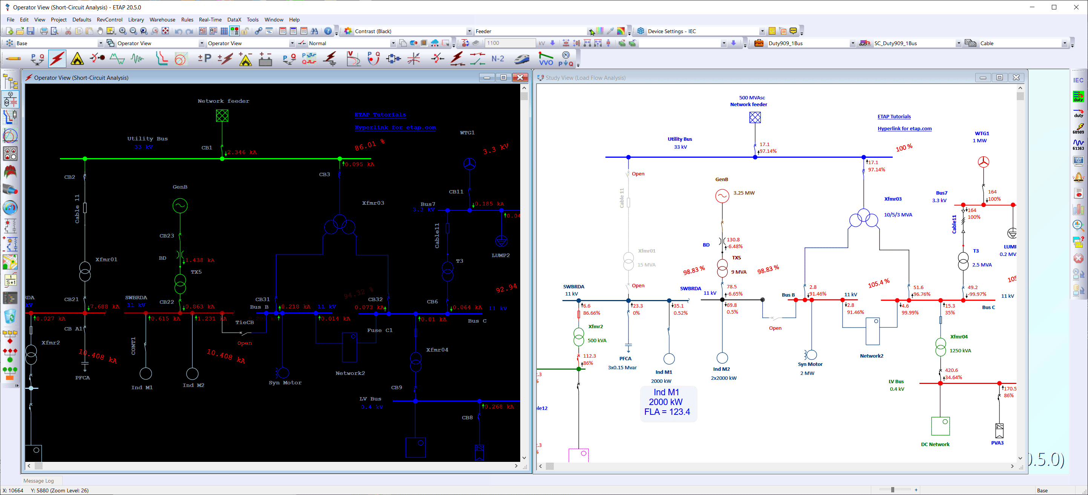The image size is (1088, 495).
Task: Open the Real-Time menu
Action: [x=210, y=20]
